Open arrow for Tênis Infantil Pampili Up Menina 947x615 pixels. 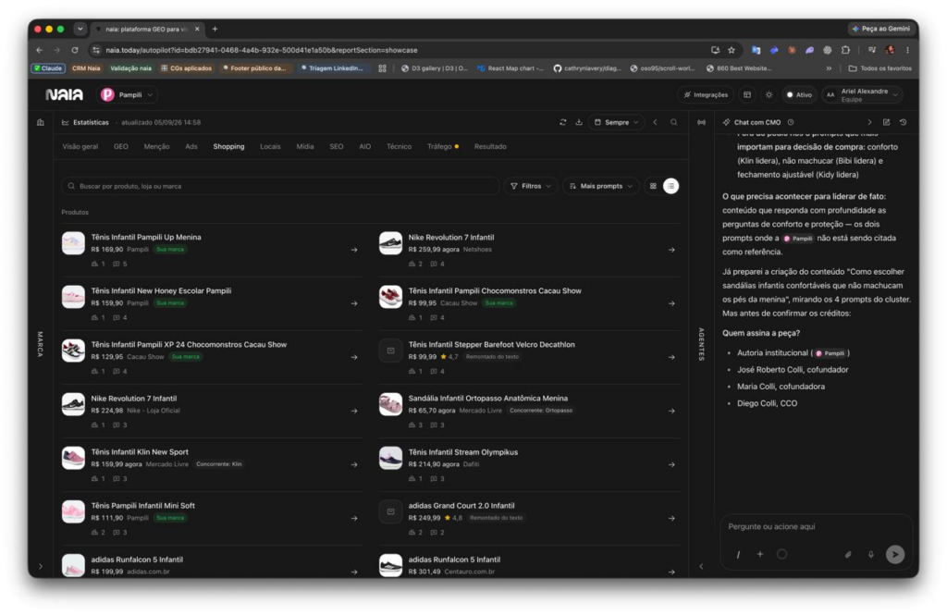[x=354, y=250]
